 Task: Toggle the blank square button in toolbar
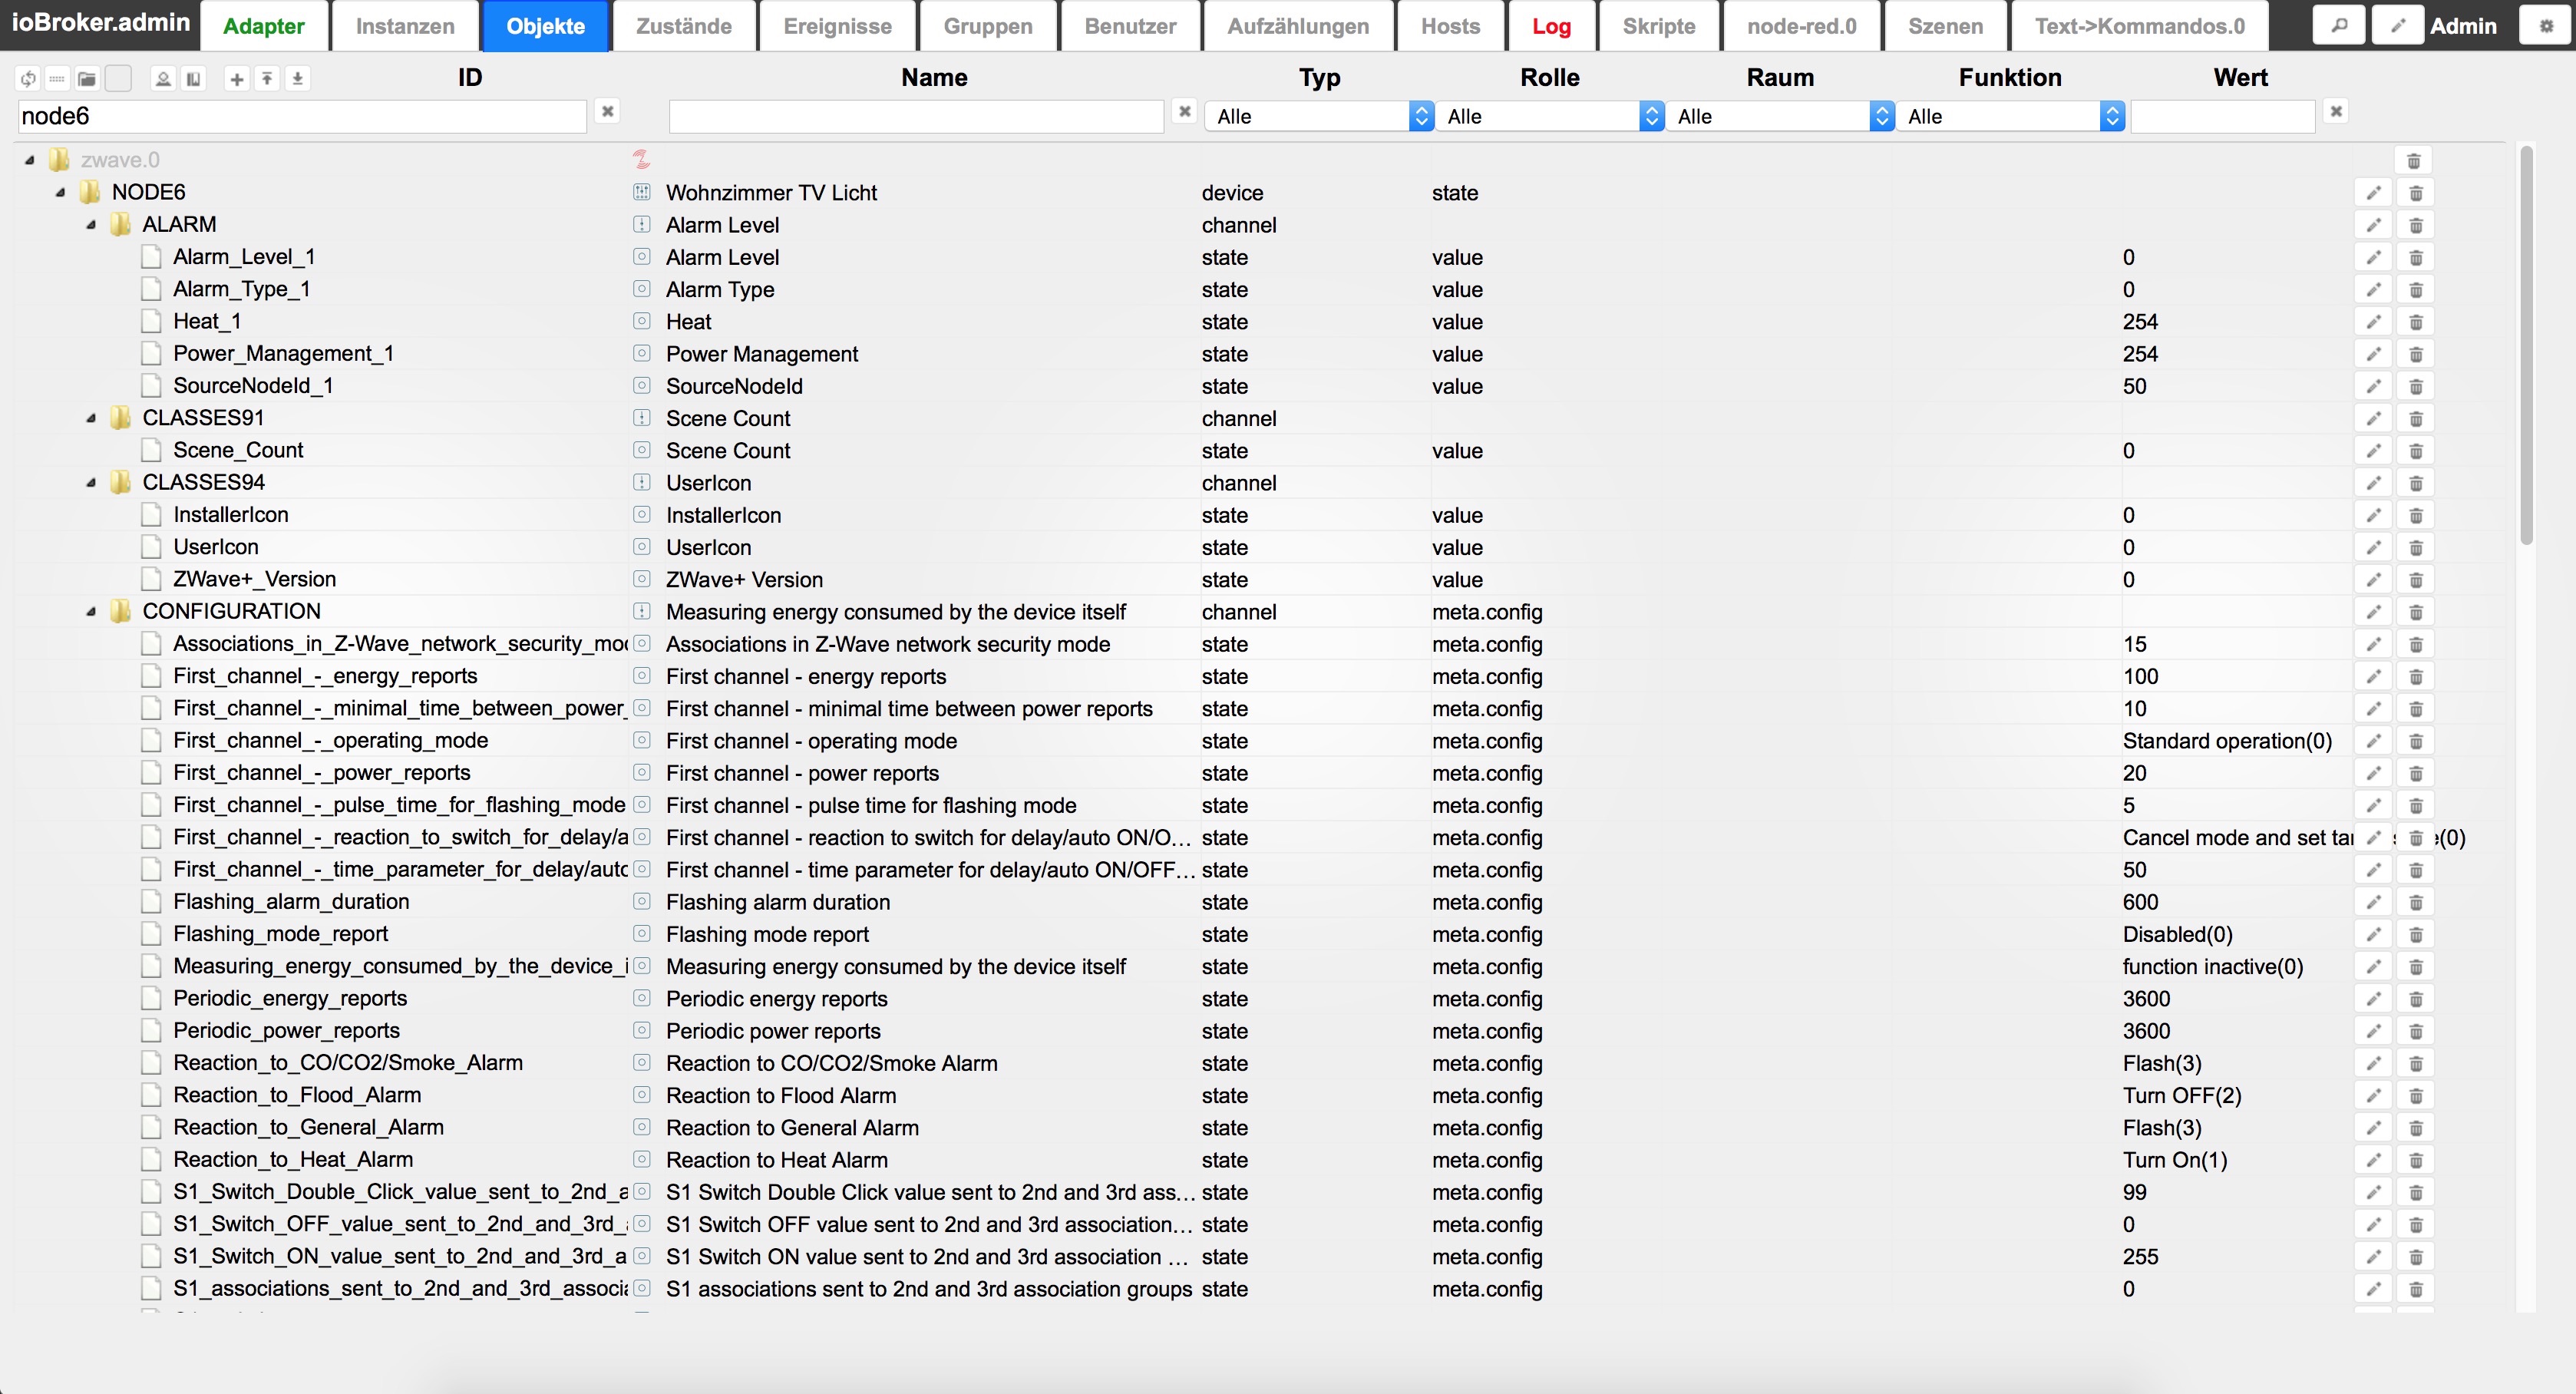click(118, 79)
